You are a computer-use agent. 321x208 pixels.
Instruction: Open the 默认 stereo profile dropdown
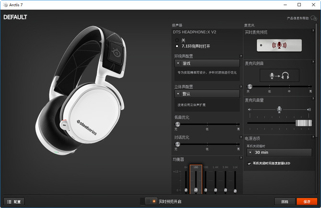click(x=207, y=94)
